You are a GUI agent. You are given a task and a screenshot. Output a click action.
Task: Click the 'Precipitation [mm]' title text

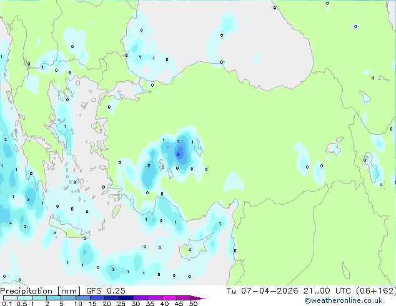point(40,291)
